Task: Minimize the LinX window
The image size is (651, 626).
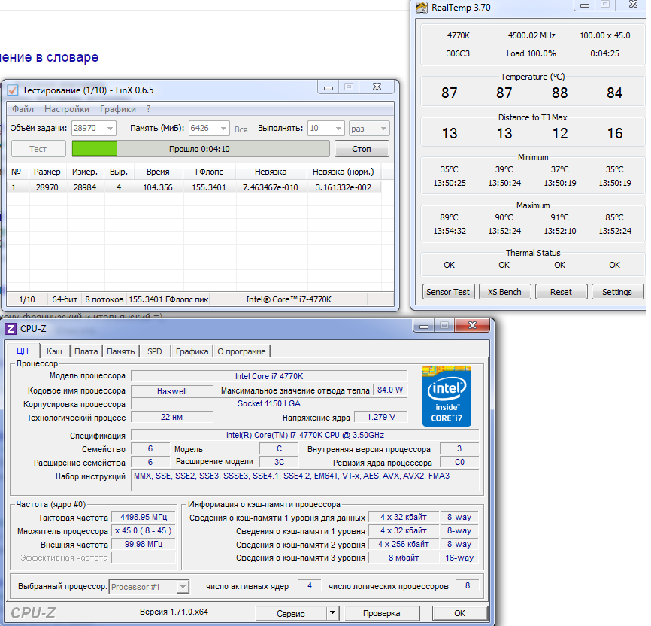Action: [x=329, y=87]
